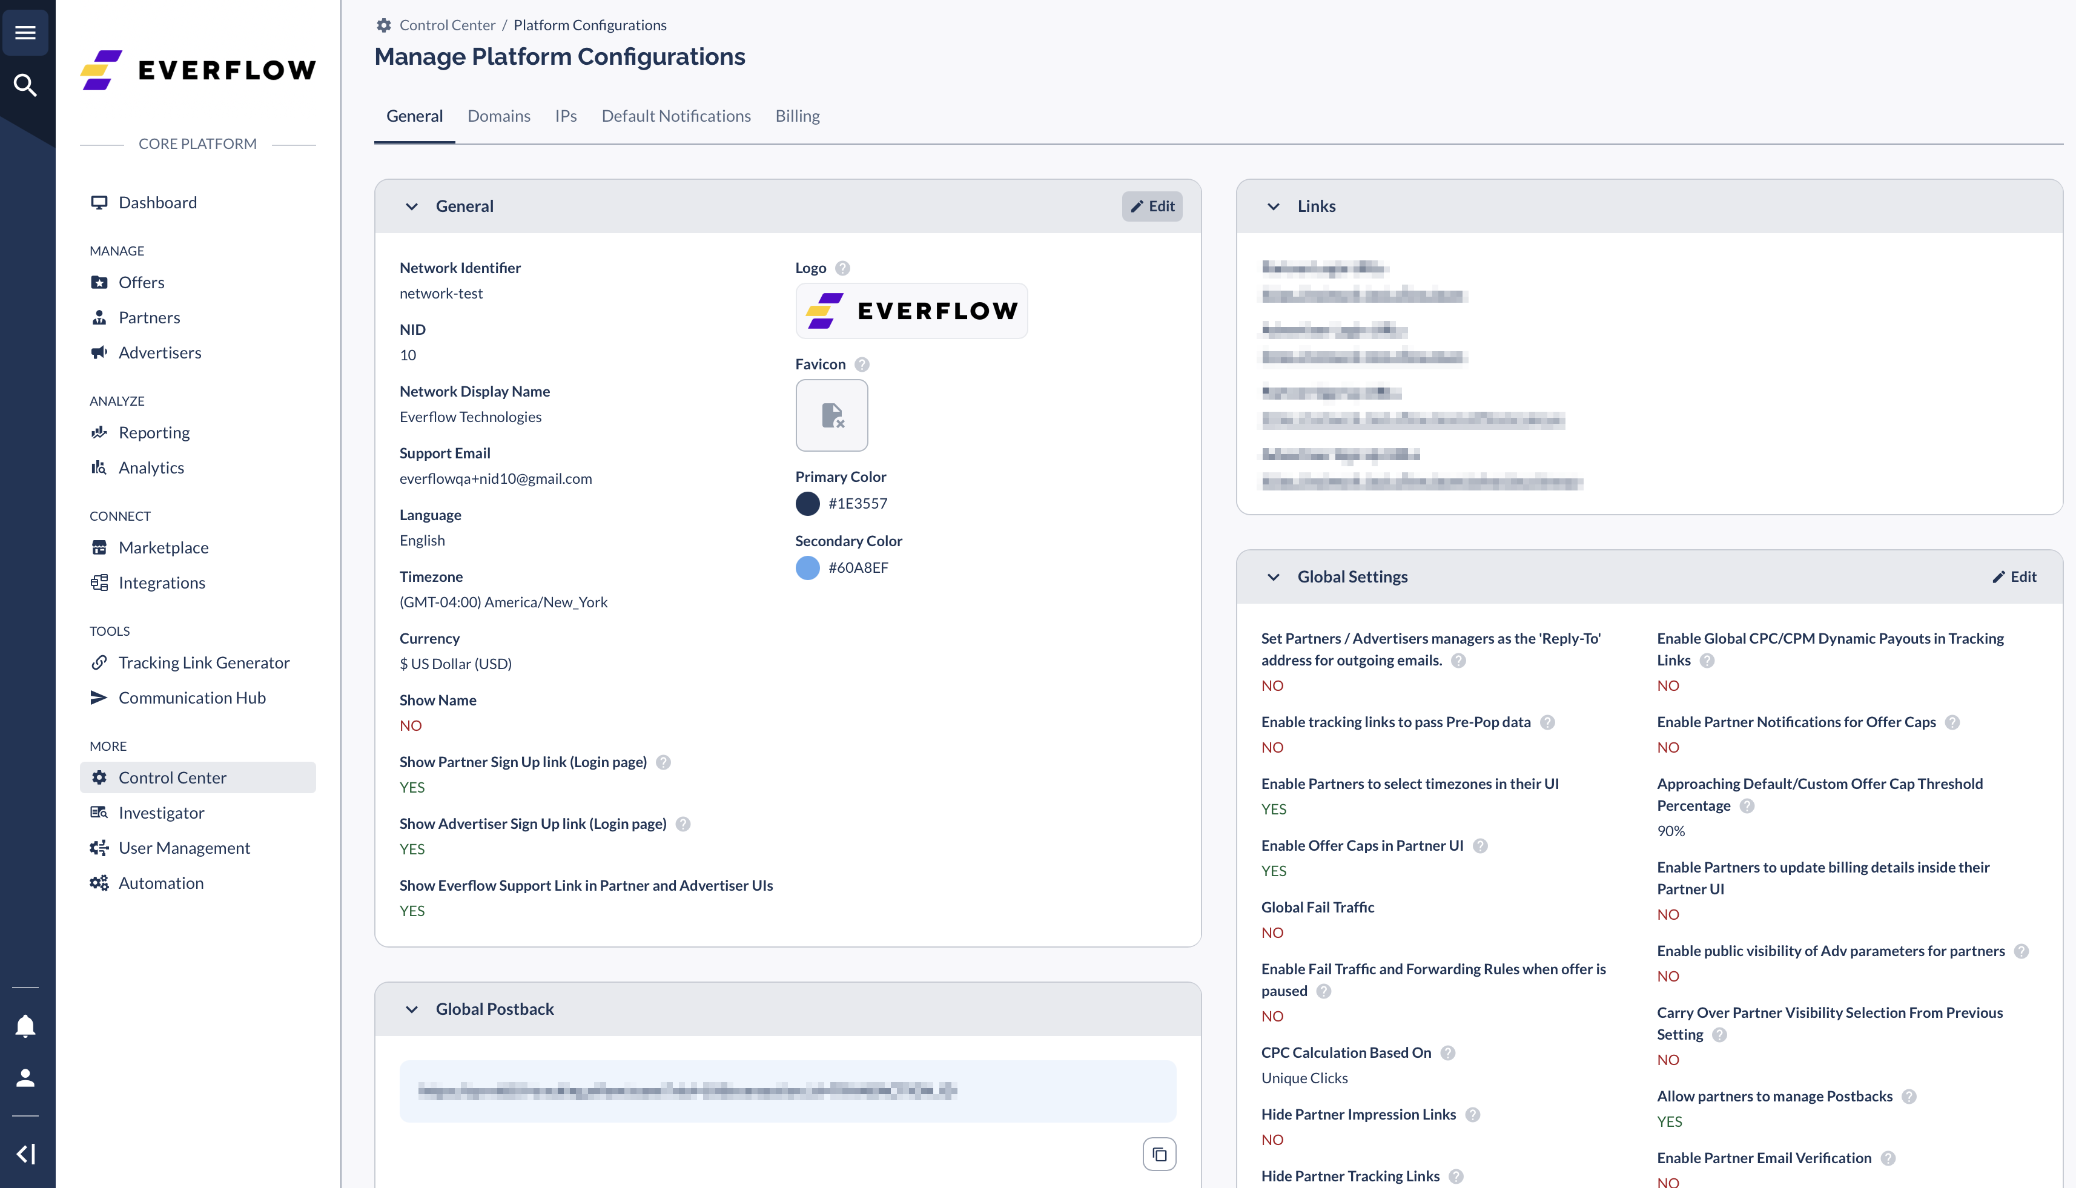Open Control Center in sidebar

click(x=197, y=777)
